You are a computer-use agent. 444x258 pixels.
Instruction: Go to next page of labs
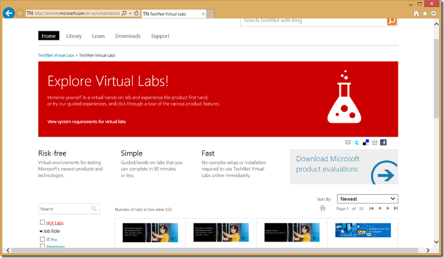[388, 209]
